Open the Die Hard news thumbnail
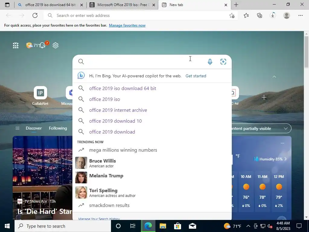 pyautogui.click(x=43, y=178)
